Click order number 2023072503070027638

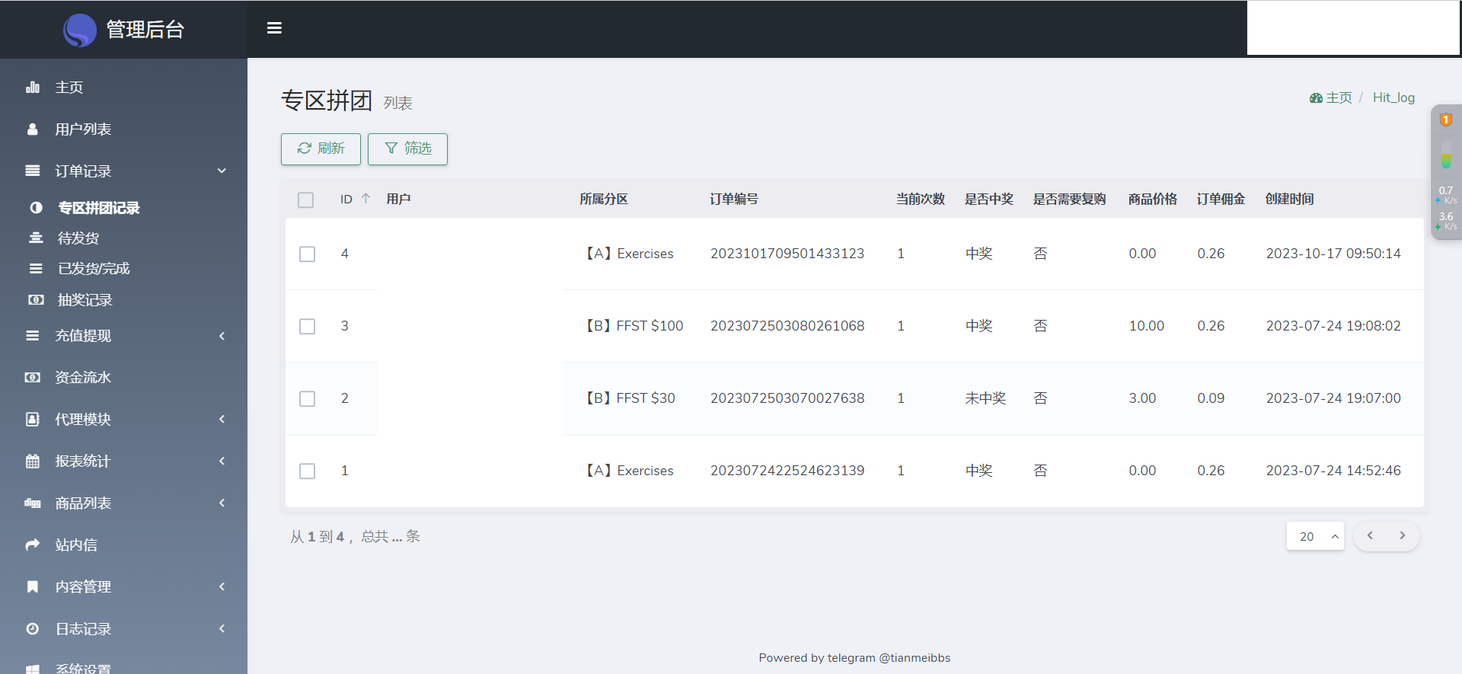click(787, 398)
